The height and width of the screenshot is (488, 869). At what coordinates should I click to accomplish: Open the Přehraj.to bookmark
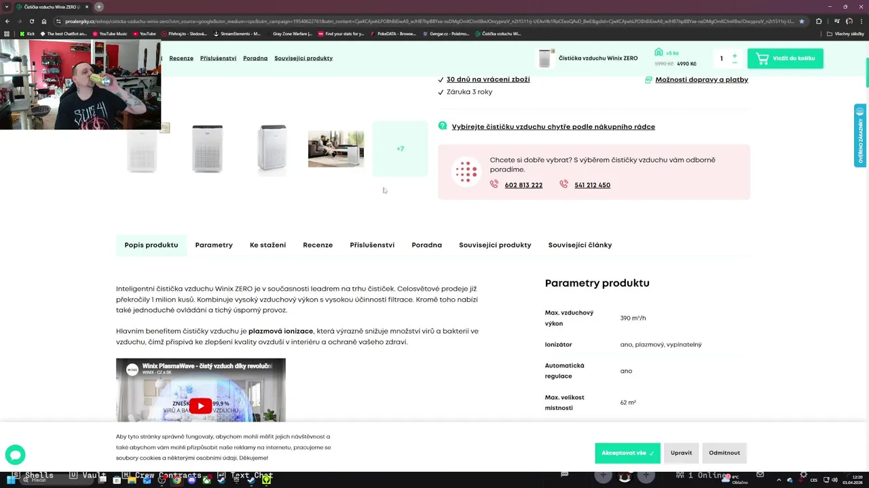(183, 33)
